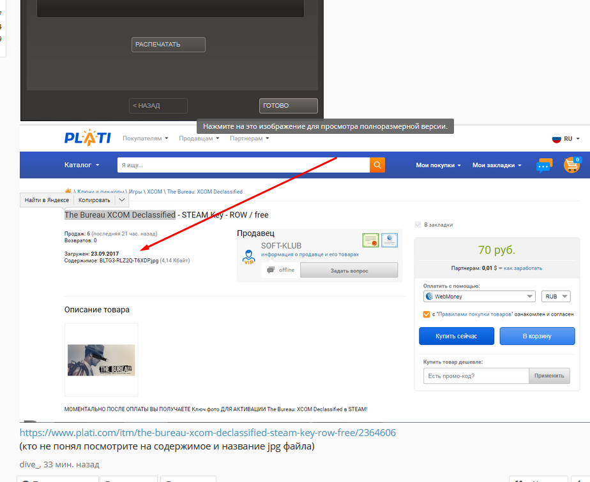The image size is (590, 482).
Task: Click the SOFT-KLUB seller name
Action: click(x=281, y=245)
